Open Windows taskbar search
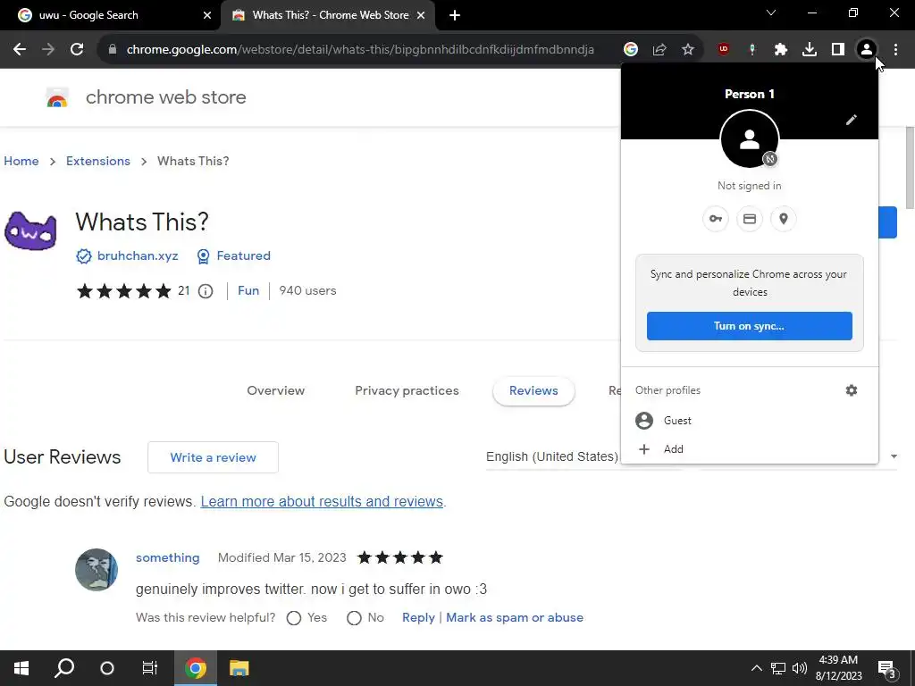Viewport: 915px width, 686px height. [x=64, y=668]
